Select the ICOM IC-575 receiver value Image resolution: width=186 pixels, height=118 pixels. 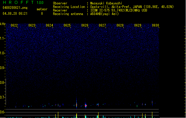click(119, 10)
